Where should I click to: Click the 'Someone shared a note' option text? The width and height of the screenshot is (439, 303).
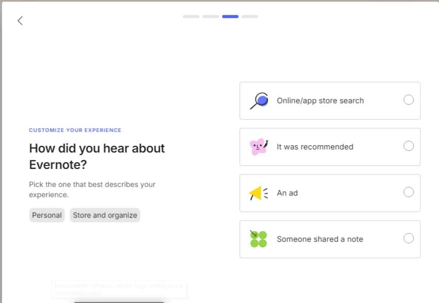coord(319,239)
